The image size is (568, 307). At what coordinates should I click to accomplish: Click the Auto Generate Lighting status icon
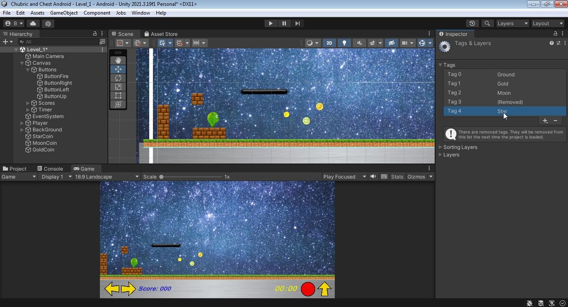click(x=552, y=303)
